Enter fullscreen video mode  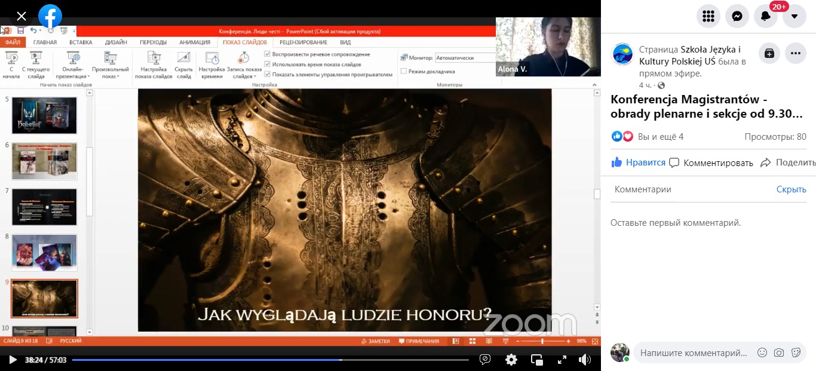coord(562,360)
